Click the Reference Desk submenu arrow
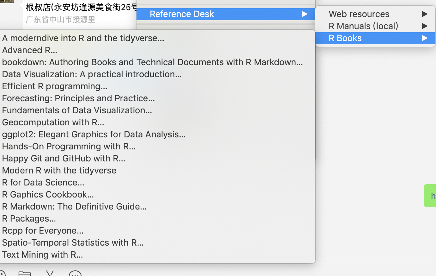This screenshot has width=436, height=276. 305,14
